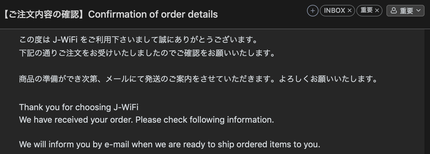Click the line starting with 商品の準備
Image resolution: width=430 pixels, height=154 pixels.
tap(198, 79)
